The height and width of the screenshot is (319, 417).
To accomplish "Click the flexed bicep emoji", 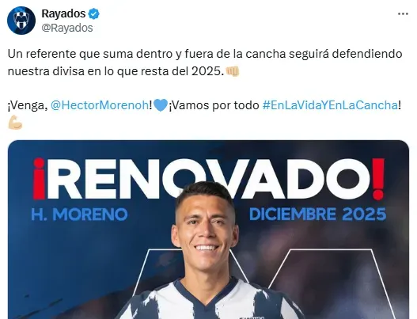I will [x=15, y=123].
